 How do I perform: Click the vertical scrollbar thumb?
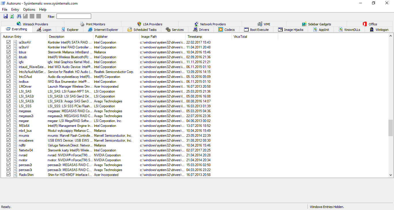pyautogui.click(x=391, y=128)
